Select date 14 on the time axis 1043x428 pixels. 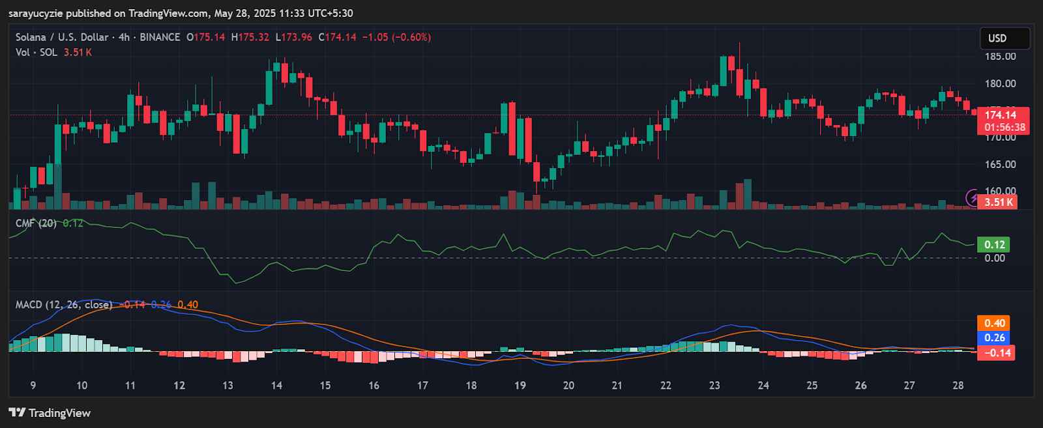pyautogui.click(x=276, y=385)
